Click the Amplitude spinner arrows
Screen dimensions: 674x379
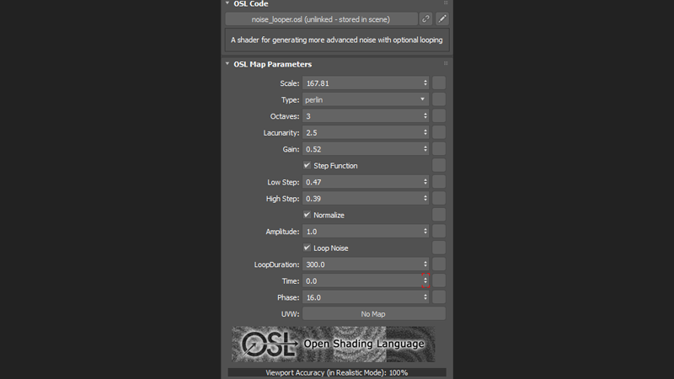425,231
